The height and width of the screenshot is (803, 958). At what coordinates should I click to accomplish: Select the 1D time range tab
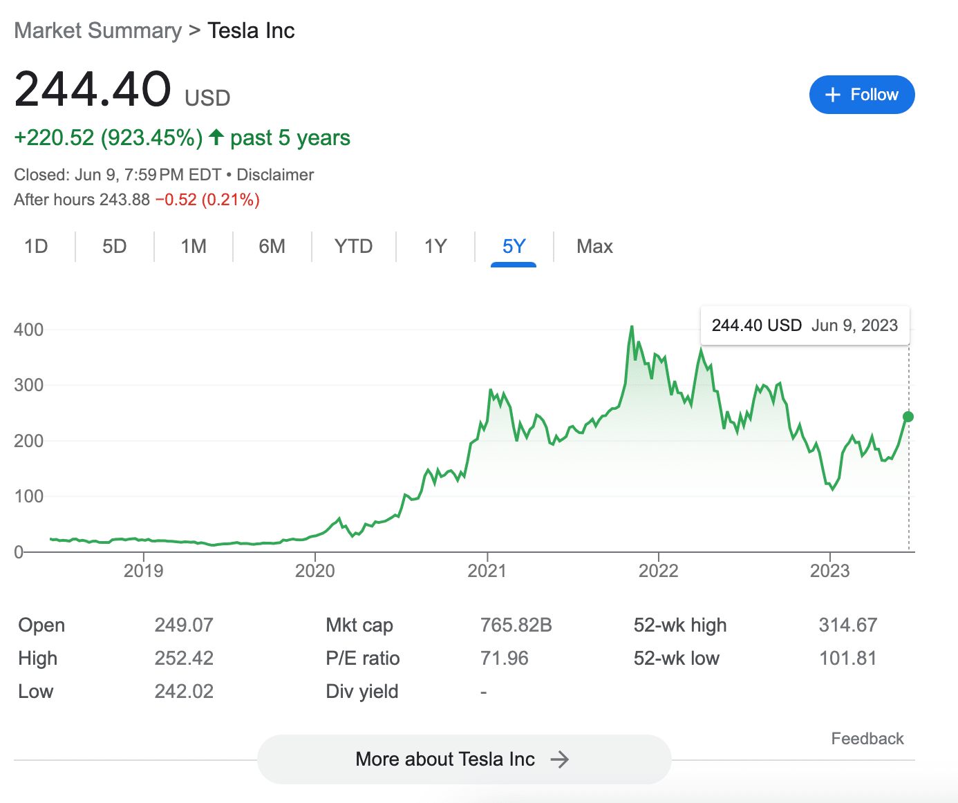(36, 247)
